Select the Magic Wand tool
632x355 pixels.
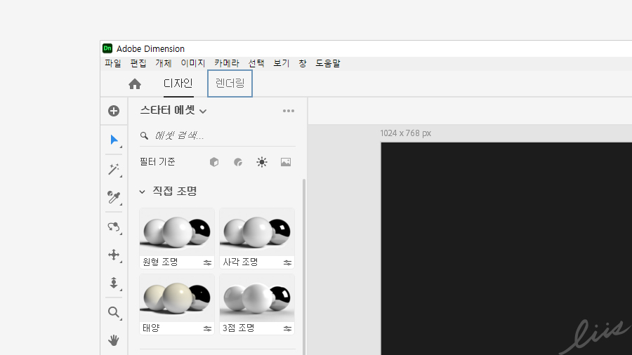click(x=114, y=169)
